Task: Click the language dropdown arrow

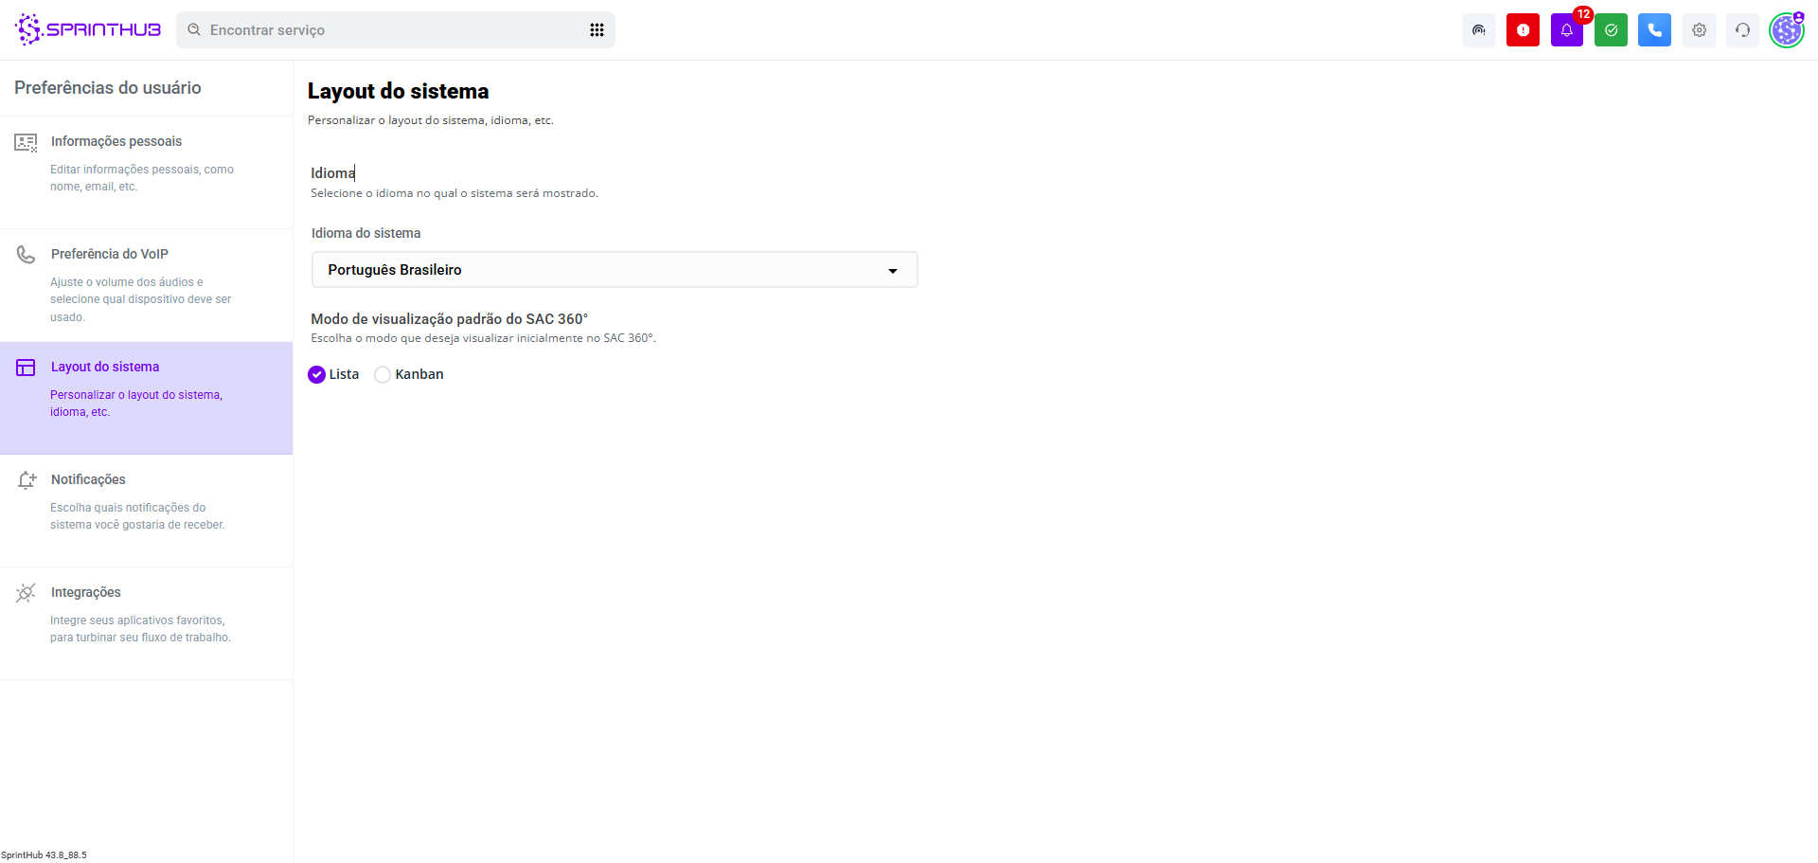Action: [892, 271]
